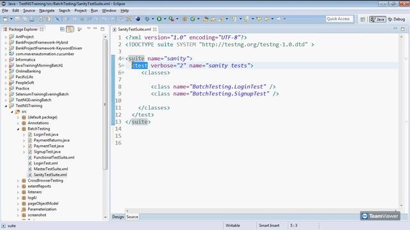Maximize the editor area
Viewport: 410px width, 230px height.
coord(403,29)
